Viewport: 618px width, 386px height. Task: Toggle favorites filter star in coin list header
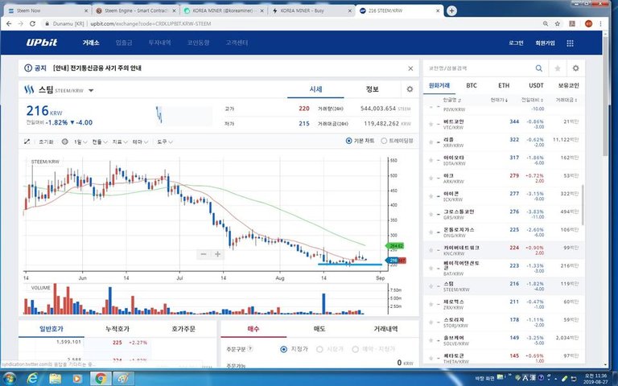(558, 68)
